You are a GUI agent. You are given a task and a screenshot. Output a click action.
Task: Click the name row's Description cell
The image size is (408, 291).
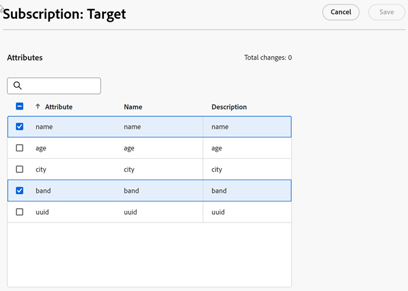click(x=220, y=127)
